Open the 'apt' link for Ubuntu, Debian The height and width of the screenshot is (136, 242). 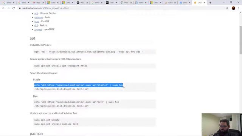(36, 13)
